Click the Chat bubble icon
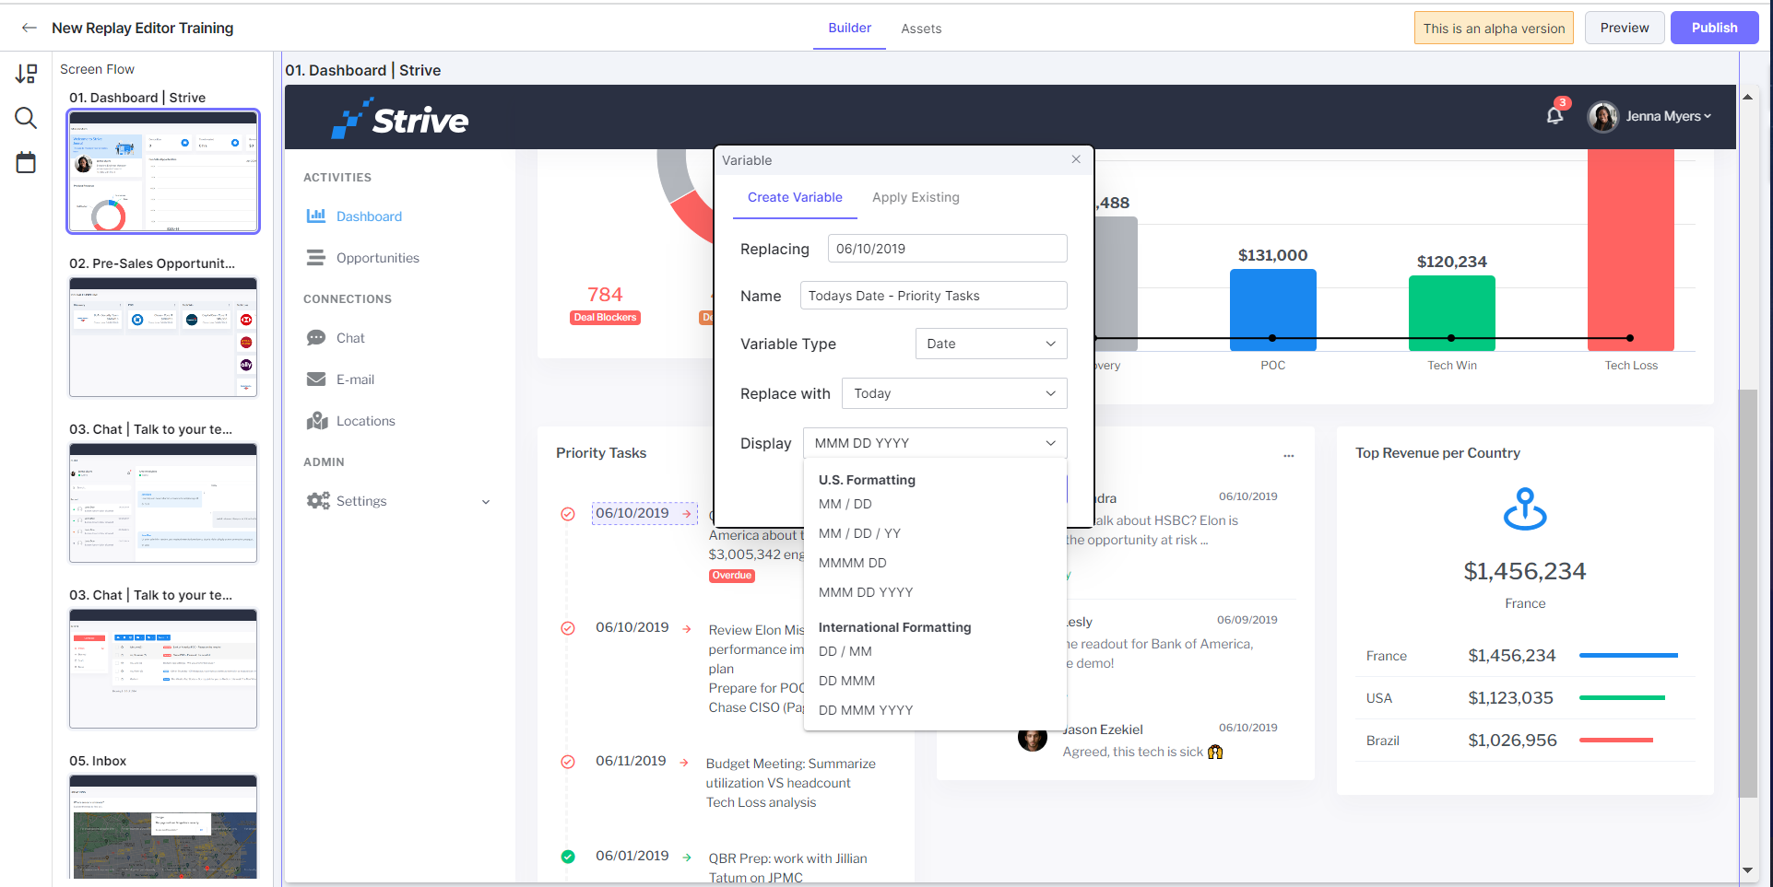The height and width of the screenshot is (887, 1773). coord(316,338)
